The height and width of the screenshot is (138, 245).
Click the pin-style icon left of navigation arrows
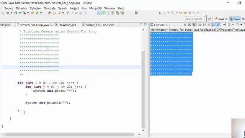(160, 13)
